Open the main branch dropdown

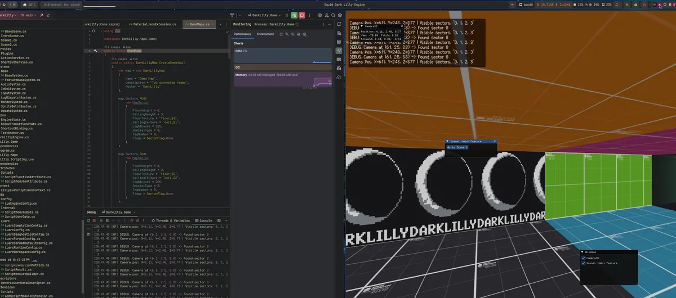click(29, 15)
